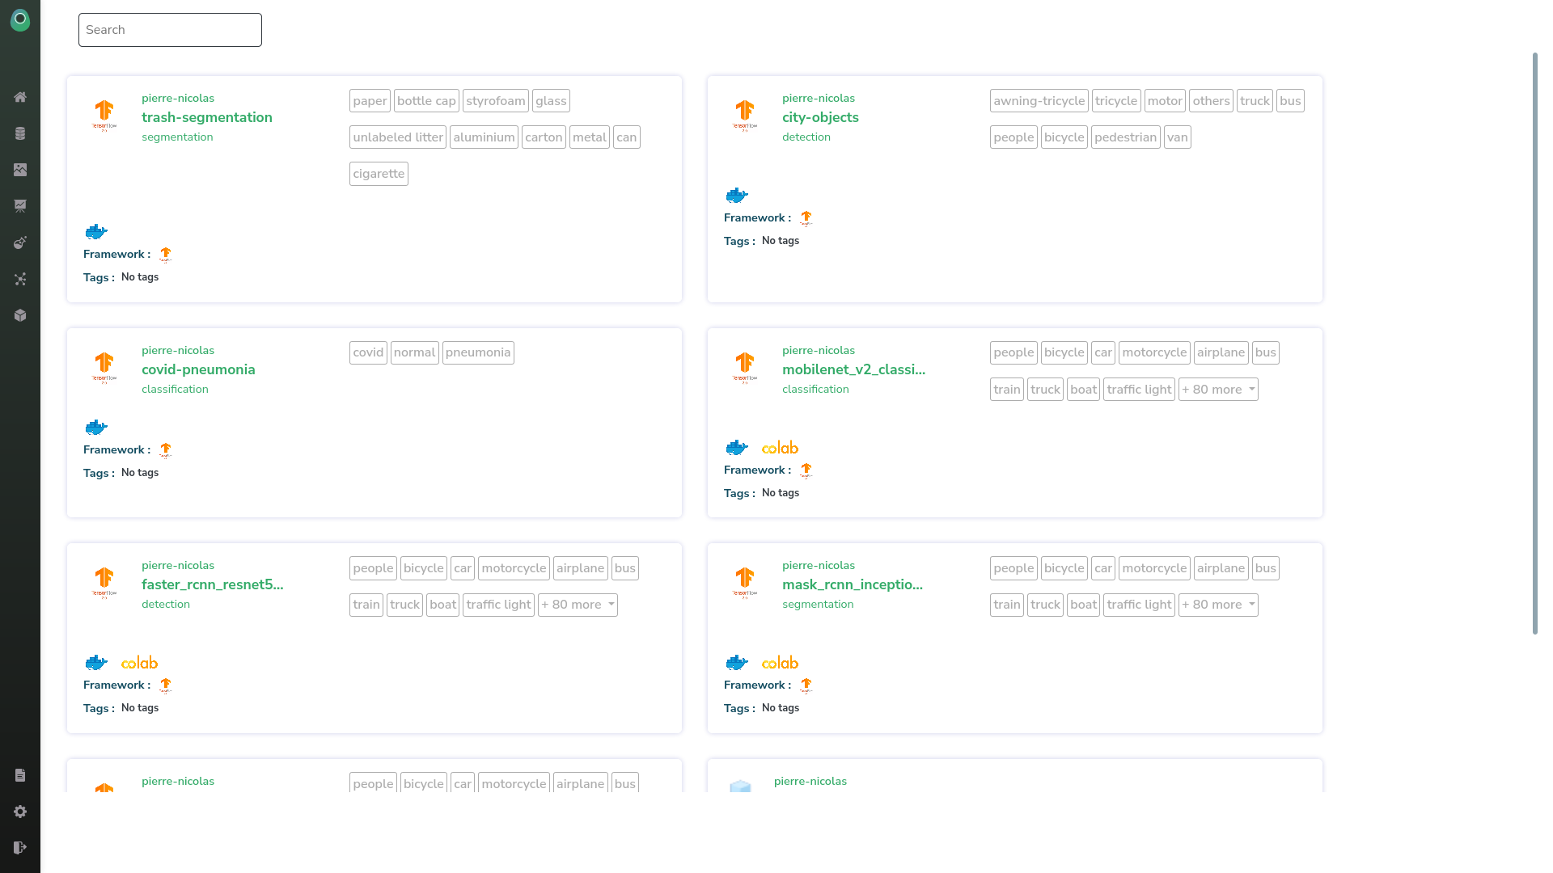Open the settings gear in sidebar
Image resolution: width=1553 pixels, height=873 pixels.
[x=20, y=812]
